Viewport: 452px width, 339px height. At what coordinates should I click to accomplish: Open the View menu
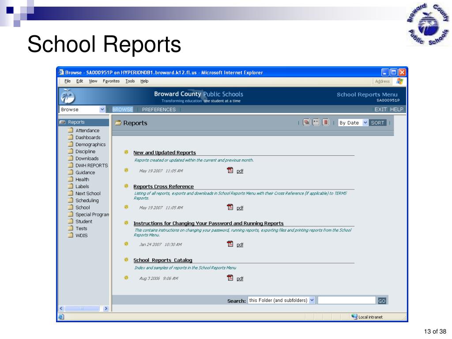(93, 81)
